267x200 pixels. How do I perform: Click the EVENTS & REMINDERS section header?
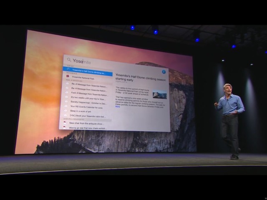73,119
